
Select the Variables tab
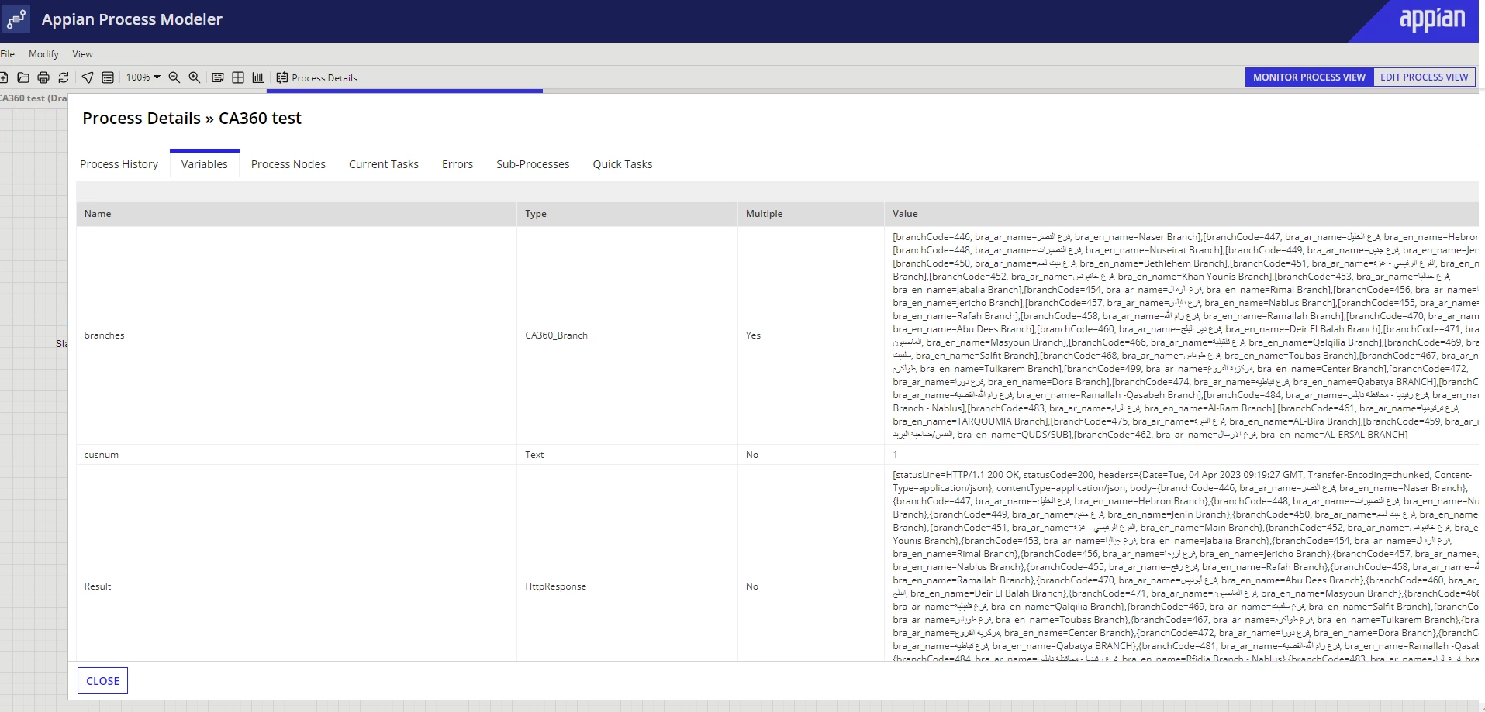point(205,164)
